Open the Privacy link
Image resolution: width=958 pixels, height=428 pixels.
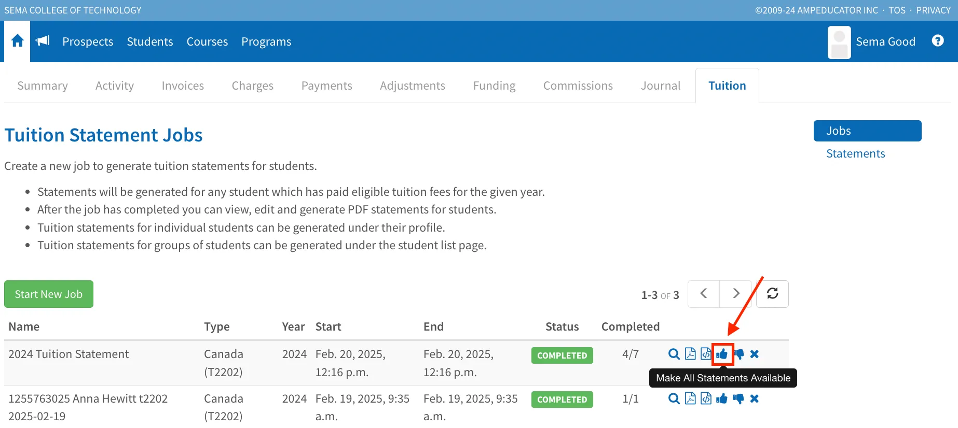click(933, 10)
